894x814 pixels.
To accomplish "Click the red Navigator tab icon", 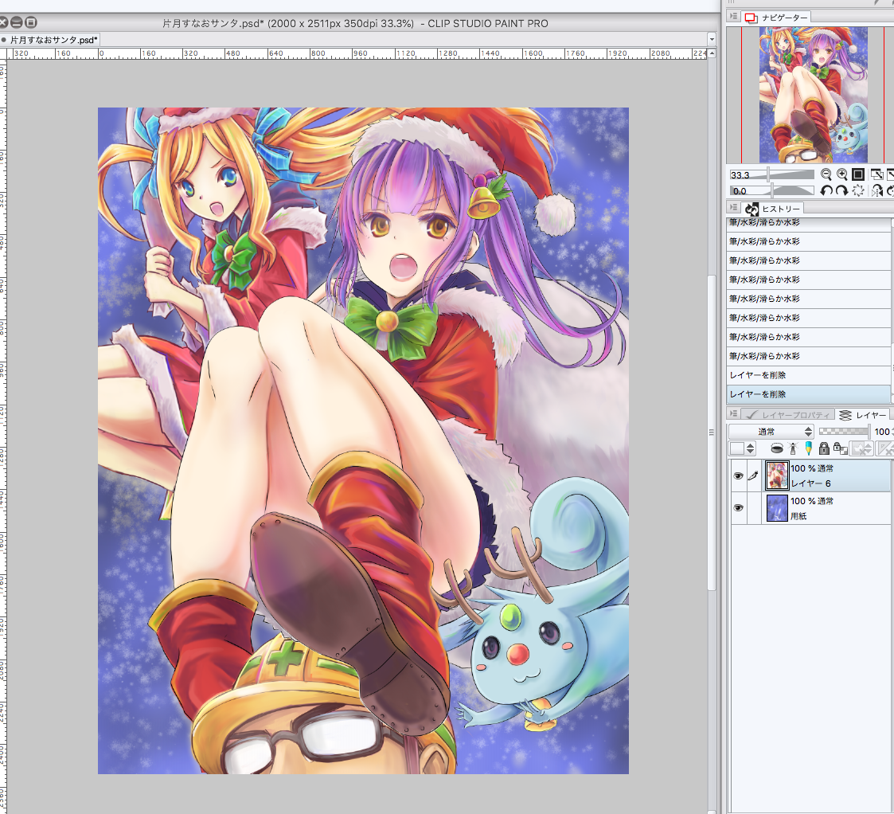I will [751, 18].
